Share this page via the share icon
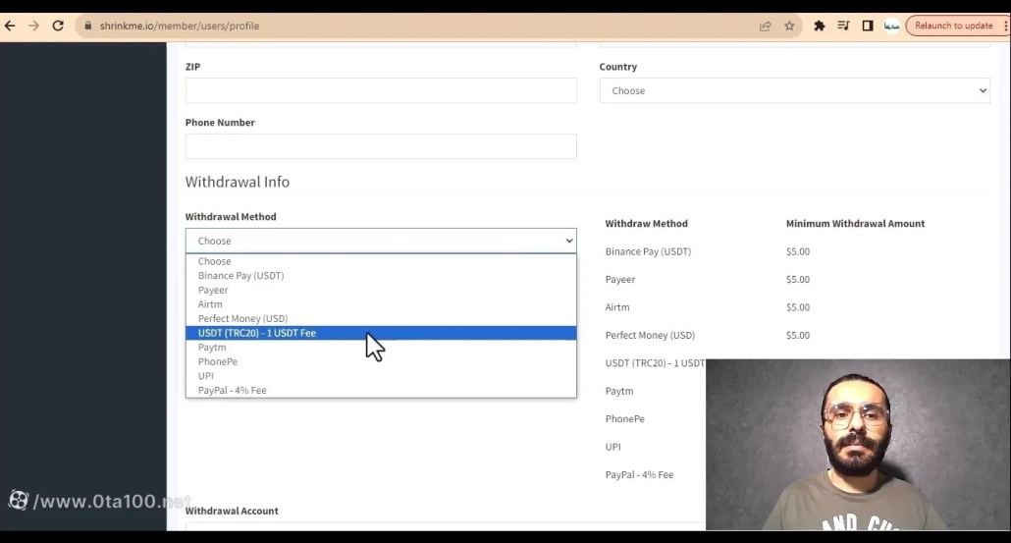This screenshot has height=543, width=1011. [x=766, y=26]
